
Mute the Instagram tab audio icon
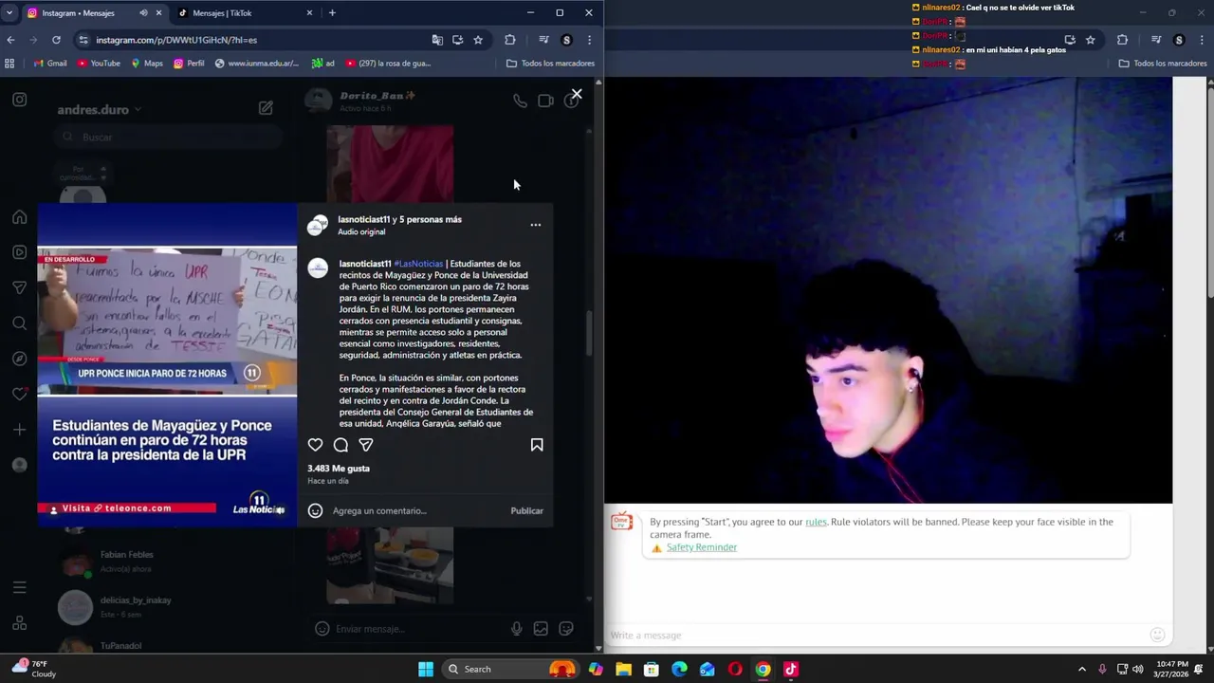tap(143, 13)
